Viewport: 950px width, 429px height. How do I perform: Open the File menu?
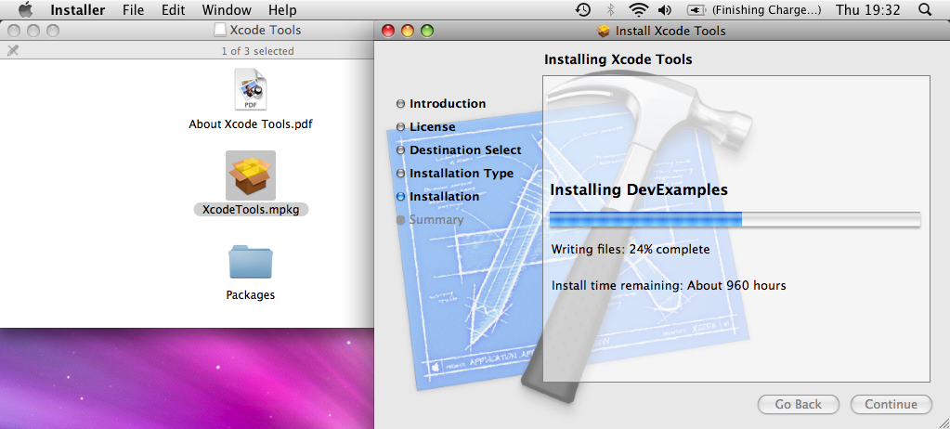(x=134, y=10)
